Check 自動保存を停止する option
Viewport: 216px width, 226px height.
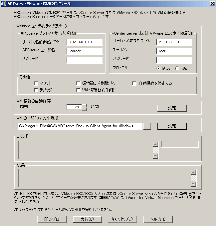pyautogui.click(x=134, y=83)
